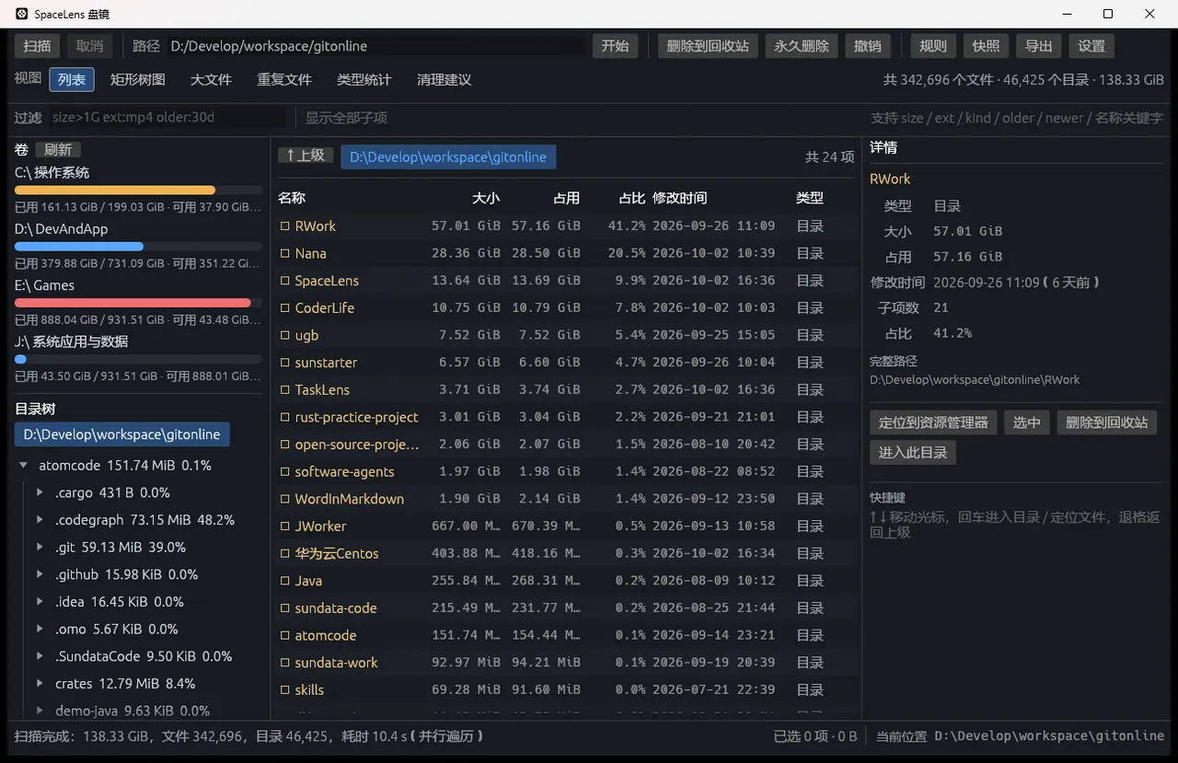This screenshot has height=763, width=1178.
Task: Sort by the 修改时间 column header
Action: coord(680,198)
